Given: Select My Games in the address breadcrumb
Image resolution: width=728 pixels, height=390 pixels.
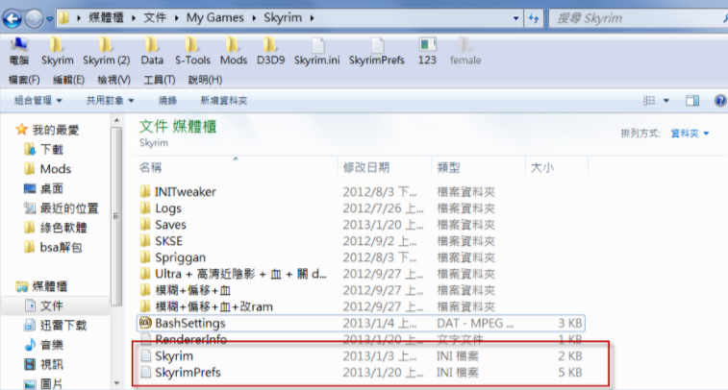Looking at the screenshot, I should click(x=215, y=17).
